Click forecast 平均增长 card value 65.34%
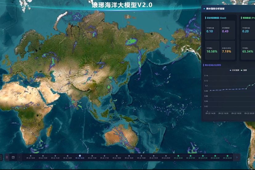This screenshot has height=170, width=255. pyautogui.click(x=248, y=51)
